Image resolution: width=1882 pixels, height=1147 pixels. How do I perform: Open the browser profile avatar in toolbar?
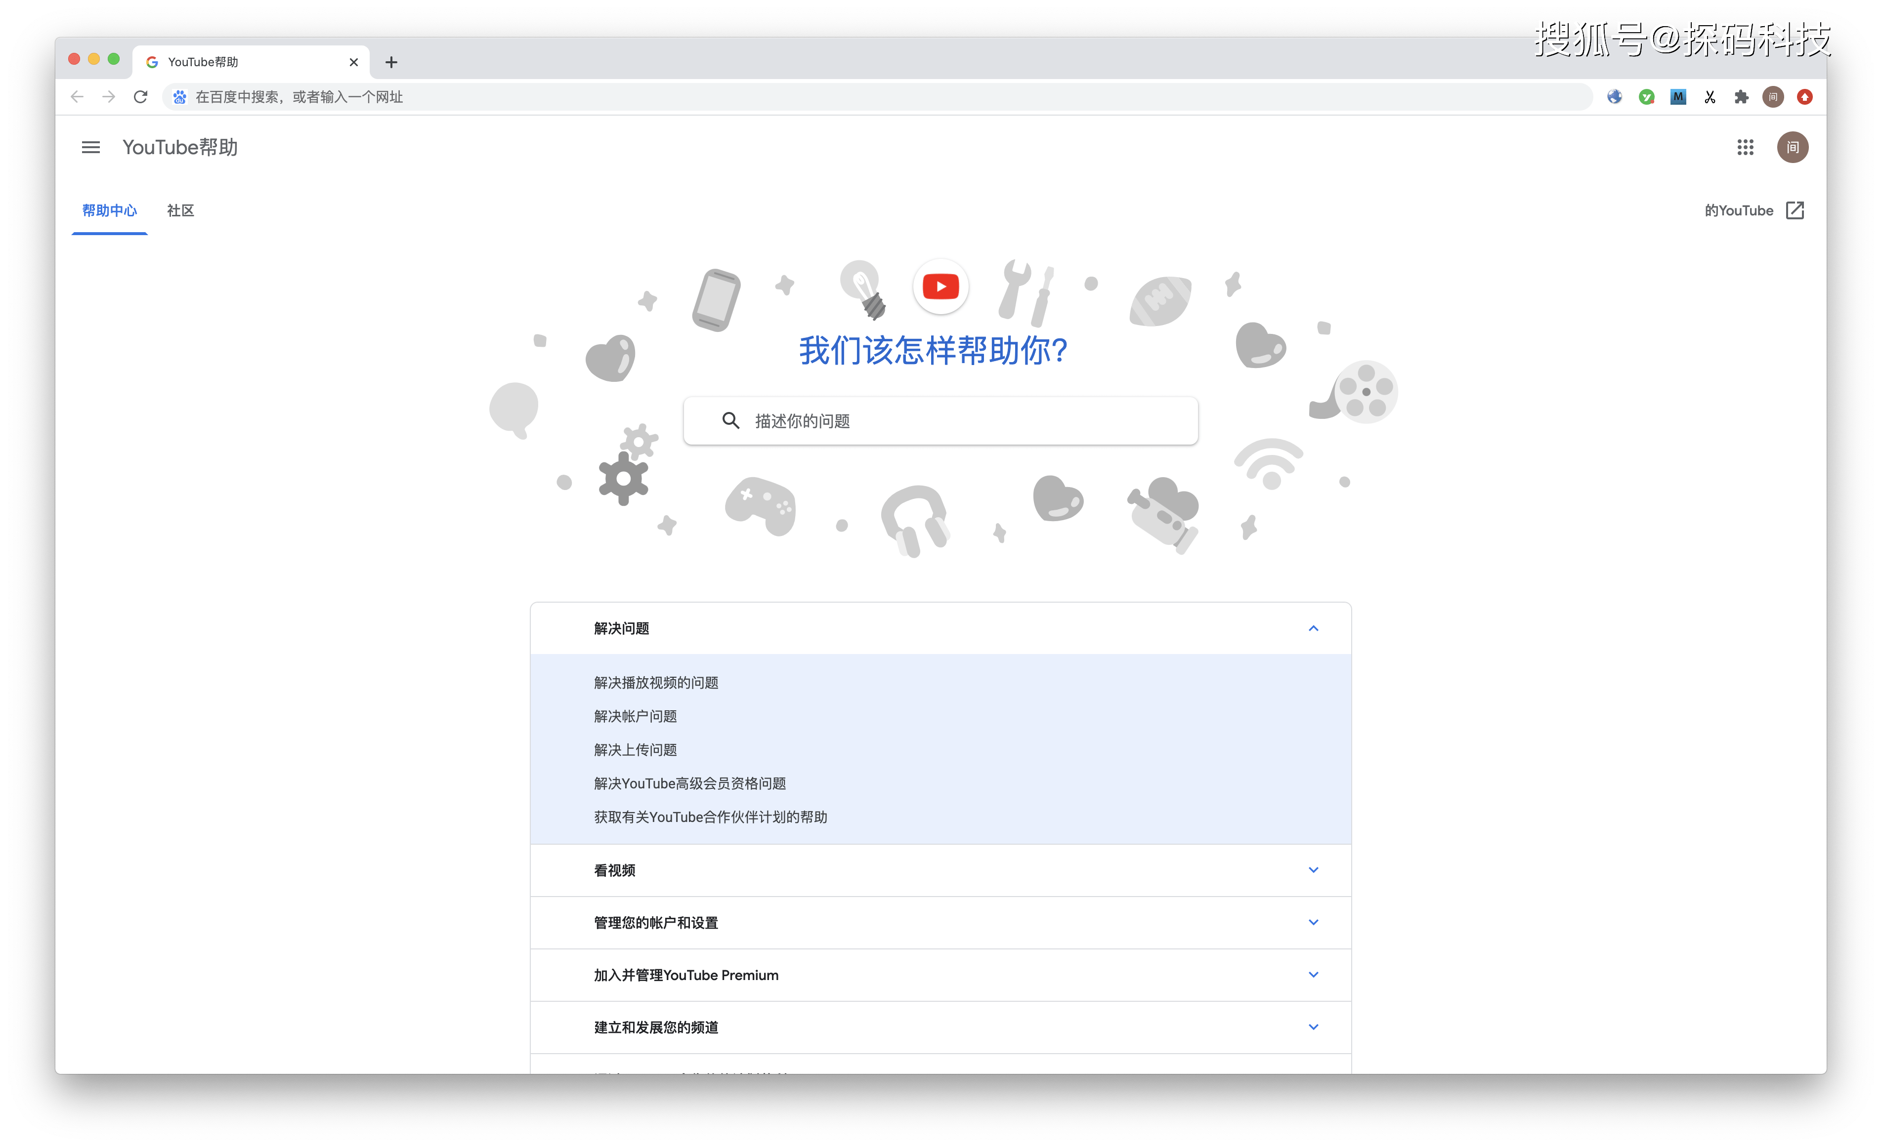tap(1773, 97)
